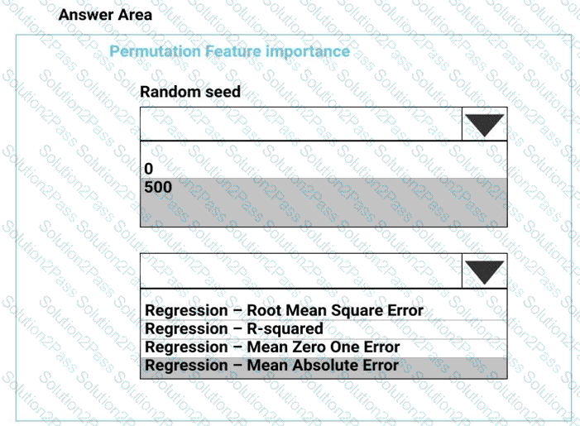Image resolution: width=580 pixels, height=426 pixels.
Task: Click the black triangle icon beside Random seed field
Action: 485,125
